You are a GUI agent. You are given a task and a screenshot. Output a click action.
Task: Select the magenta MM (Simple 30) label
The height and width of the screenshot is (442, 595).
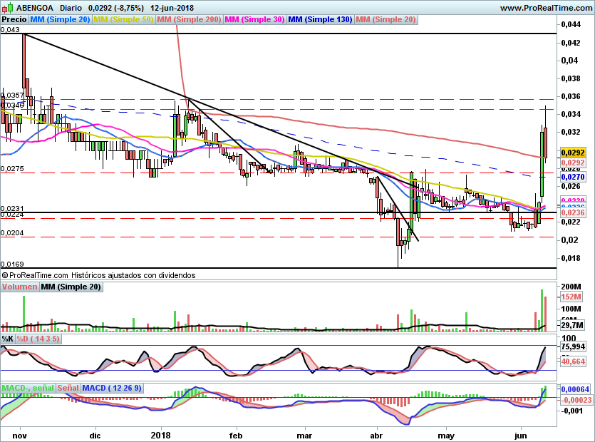click(254, 20)
